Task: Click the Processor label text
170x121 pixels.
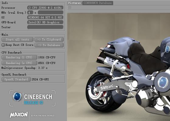Action: (8, 8)
